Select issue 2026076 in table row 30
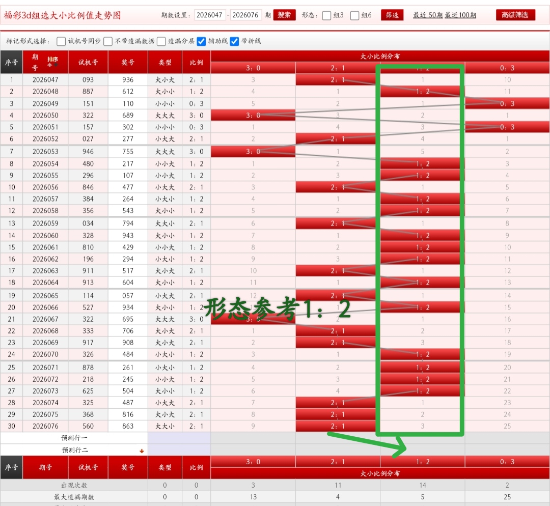The width and height of the screenshot is (550, 506). pyautogui.click(x=45, y=426)
